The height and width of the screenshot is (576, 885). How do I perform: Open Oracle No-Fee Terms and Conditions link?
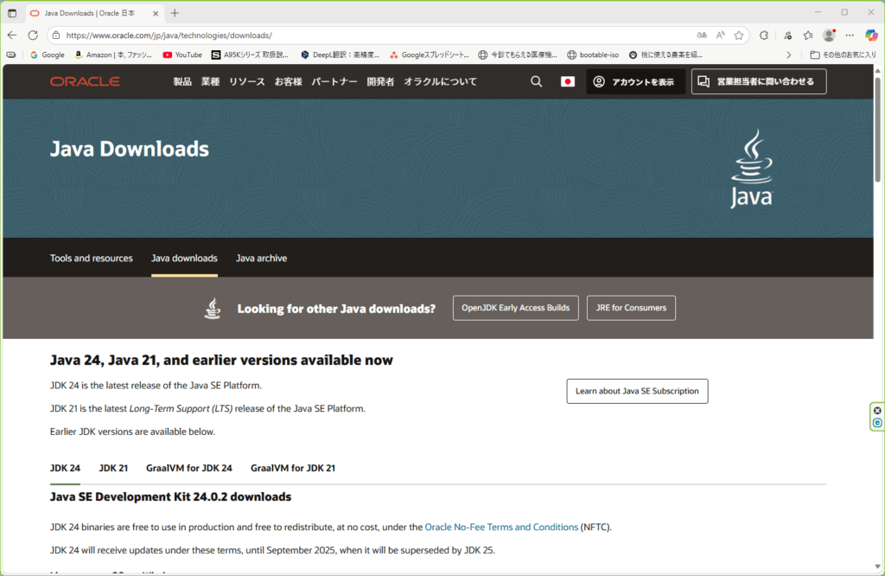coord(502,526)
